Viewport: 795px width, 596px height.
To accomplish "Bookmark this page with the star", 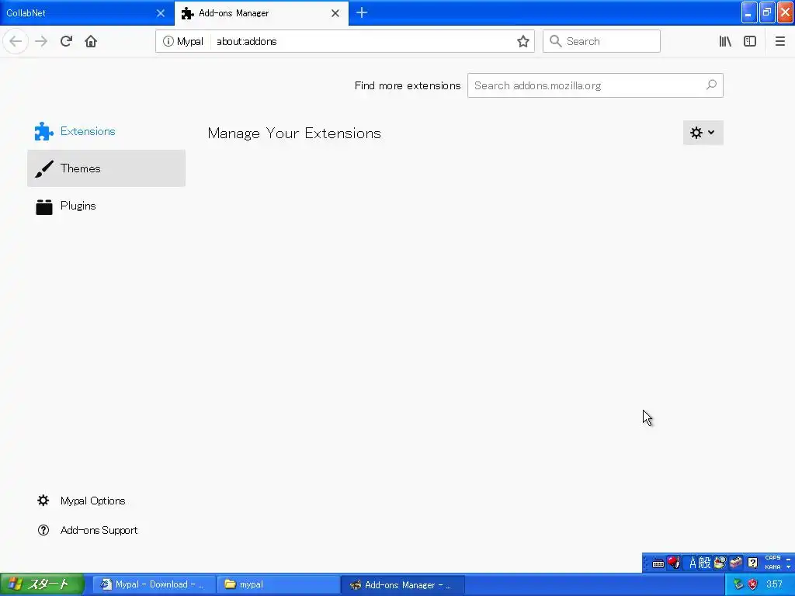I will 523,41.
